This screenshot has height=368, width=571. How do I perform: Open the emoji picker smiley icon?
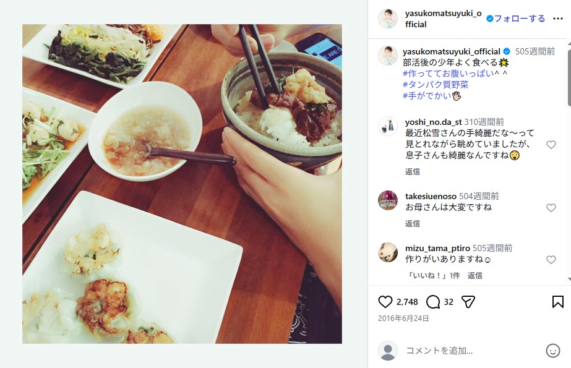tap(552, 351)
